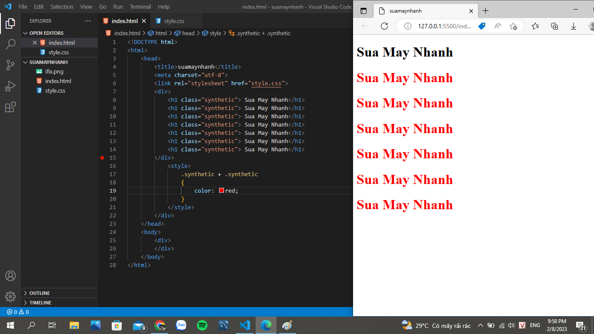
Task: Click the head breadcrumb element
Action: (x=185, y=33)
